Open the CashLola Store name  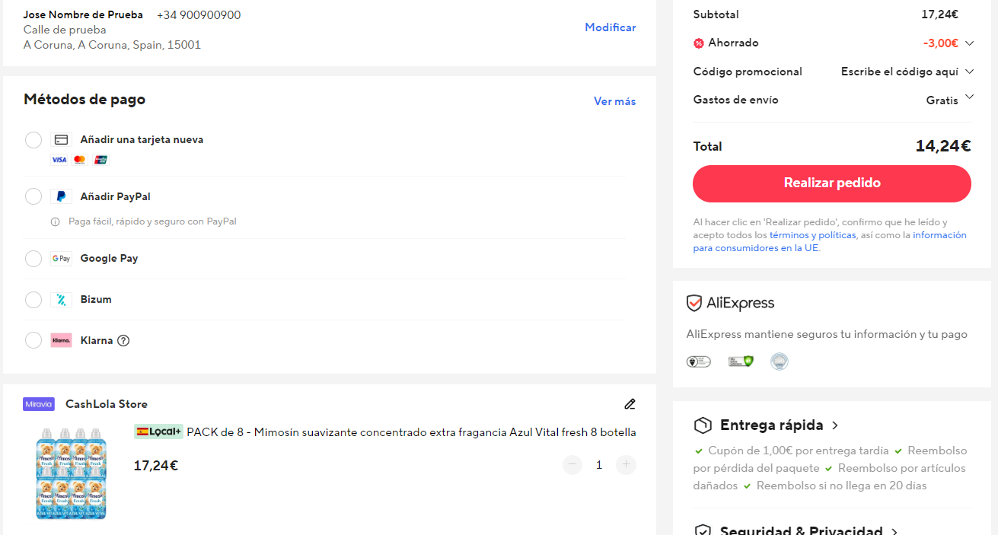point(107,404)
